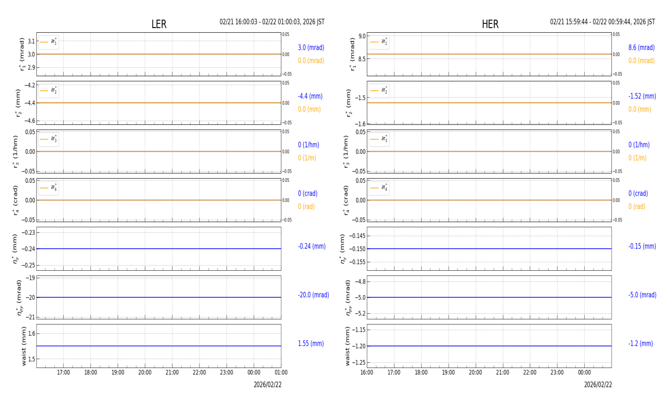The height and width of the screenshot is (404, 661).
Task: Click the blue 3.0 (mrad) value for LER
Action: tap(311, 48)
